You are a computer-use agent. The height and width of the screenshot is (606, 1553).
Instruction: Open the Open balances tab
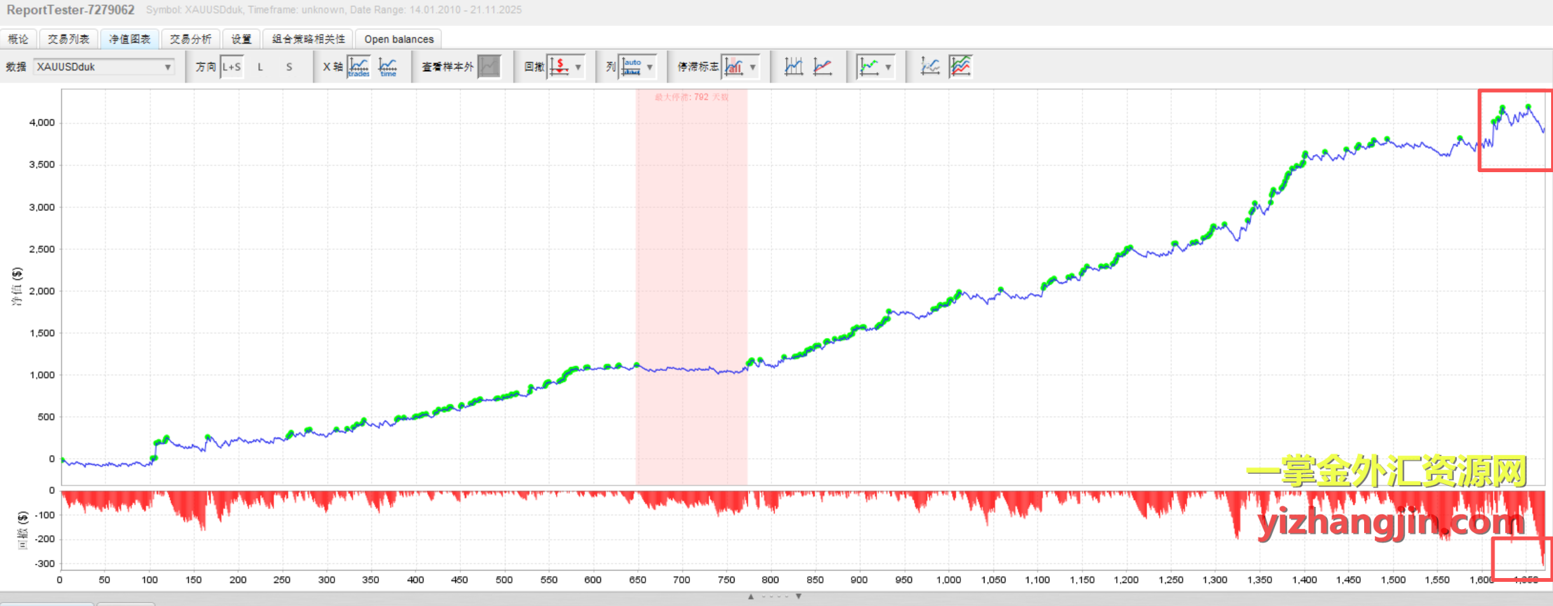coord(399,39)
